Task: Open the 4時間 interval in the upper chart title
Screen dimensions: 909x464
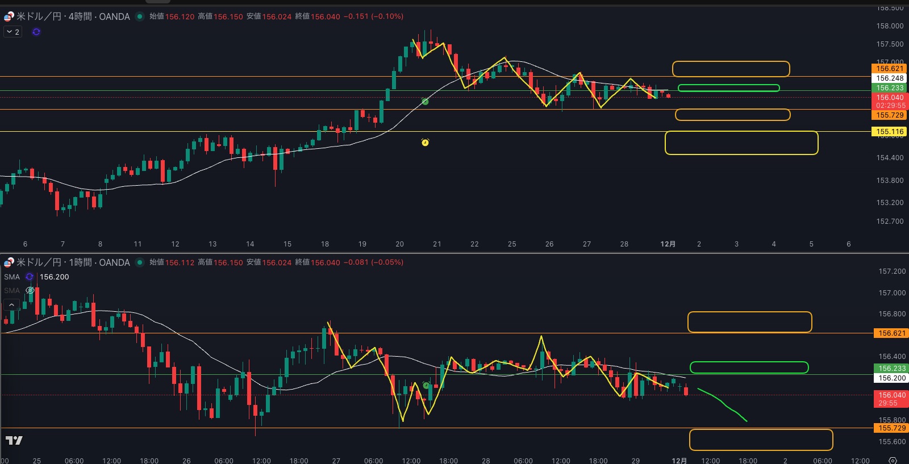Action: 80,16
